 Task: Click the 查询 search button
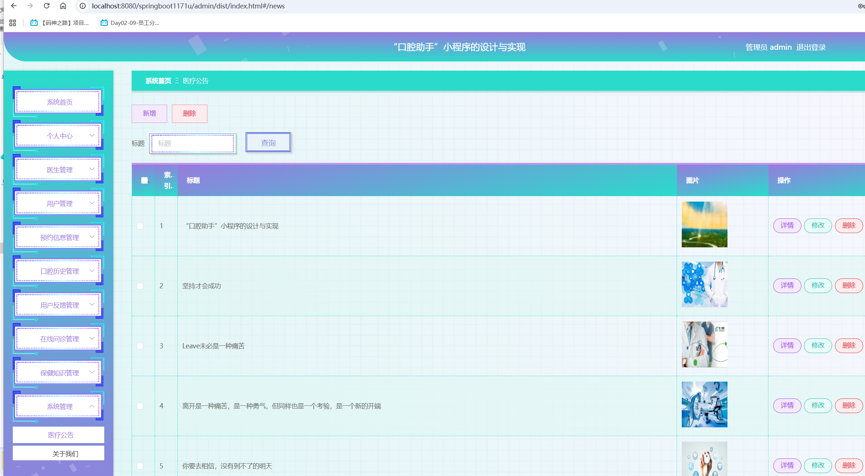(268, 143)
